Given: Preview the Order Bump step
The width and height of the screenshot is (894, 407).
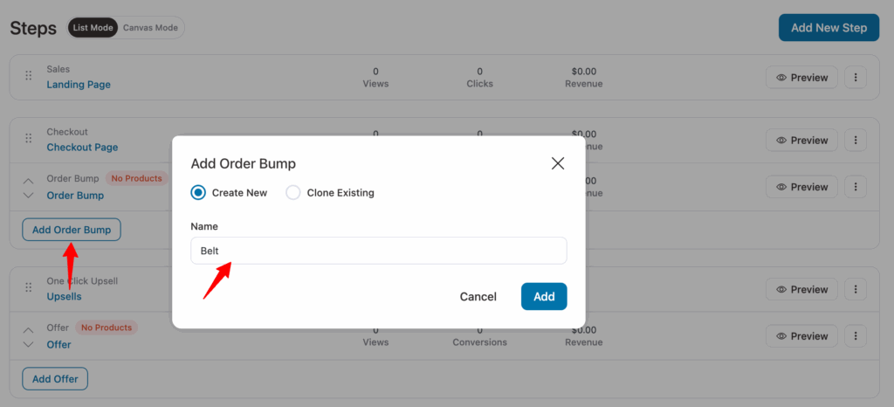Looking at the screenshot, I should coord(801,187).
